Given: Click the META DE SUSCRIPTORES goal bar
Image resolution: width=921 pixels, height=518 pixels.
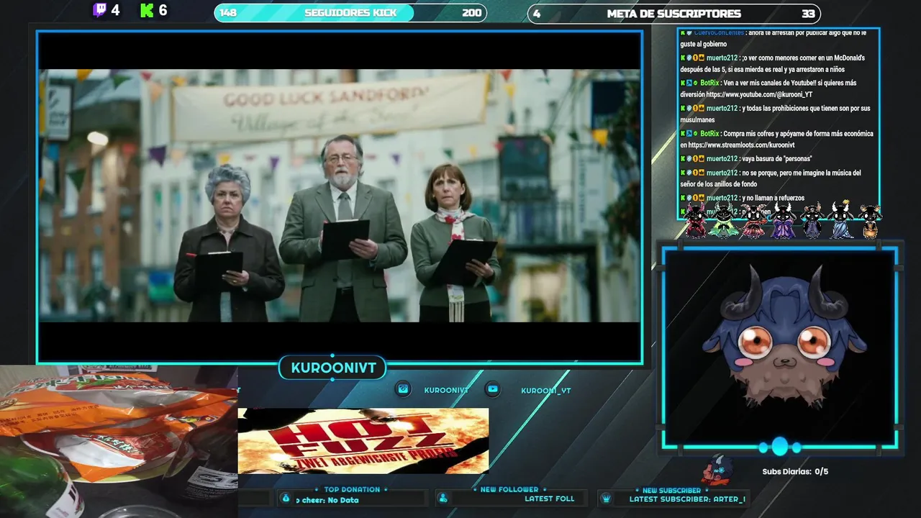Looking at the screenshot, I should coord(674,14).
